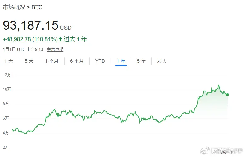
Task: Click the 6万 axis label
Action: pos(6,118)
